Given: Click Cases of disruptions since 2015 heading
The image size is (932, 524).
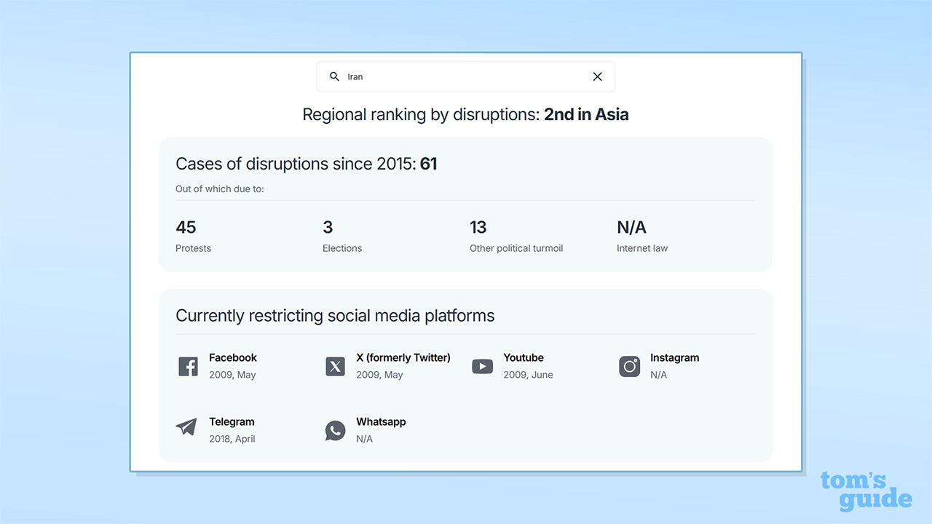Looking at the screenshot, I should click(x=306, y=164).
